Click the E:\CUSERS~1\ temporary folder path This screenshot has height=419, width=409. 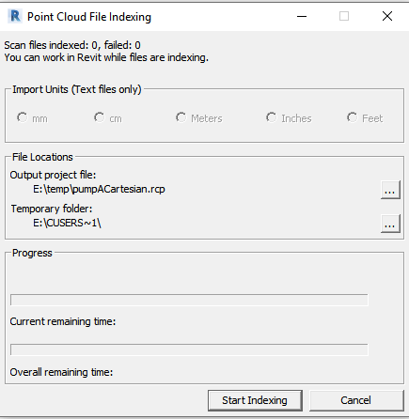pyautogui.click(x=67, y=223)
